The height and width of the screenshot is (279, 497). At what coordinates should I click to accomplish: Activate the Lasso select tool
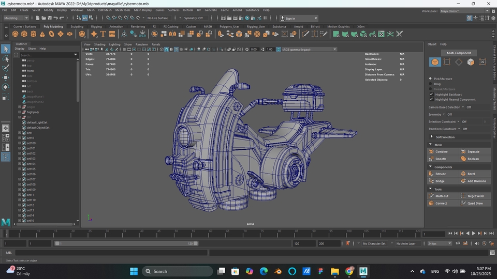click(x=6, y=58)
